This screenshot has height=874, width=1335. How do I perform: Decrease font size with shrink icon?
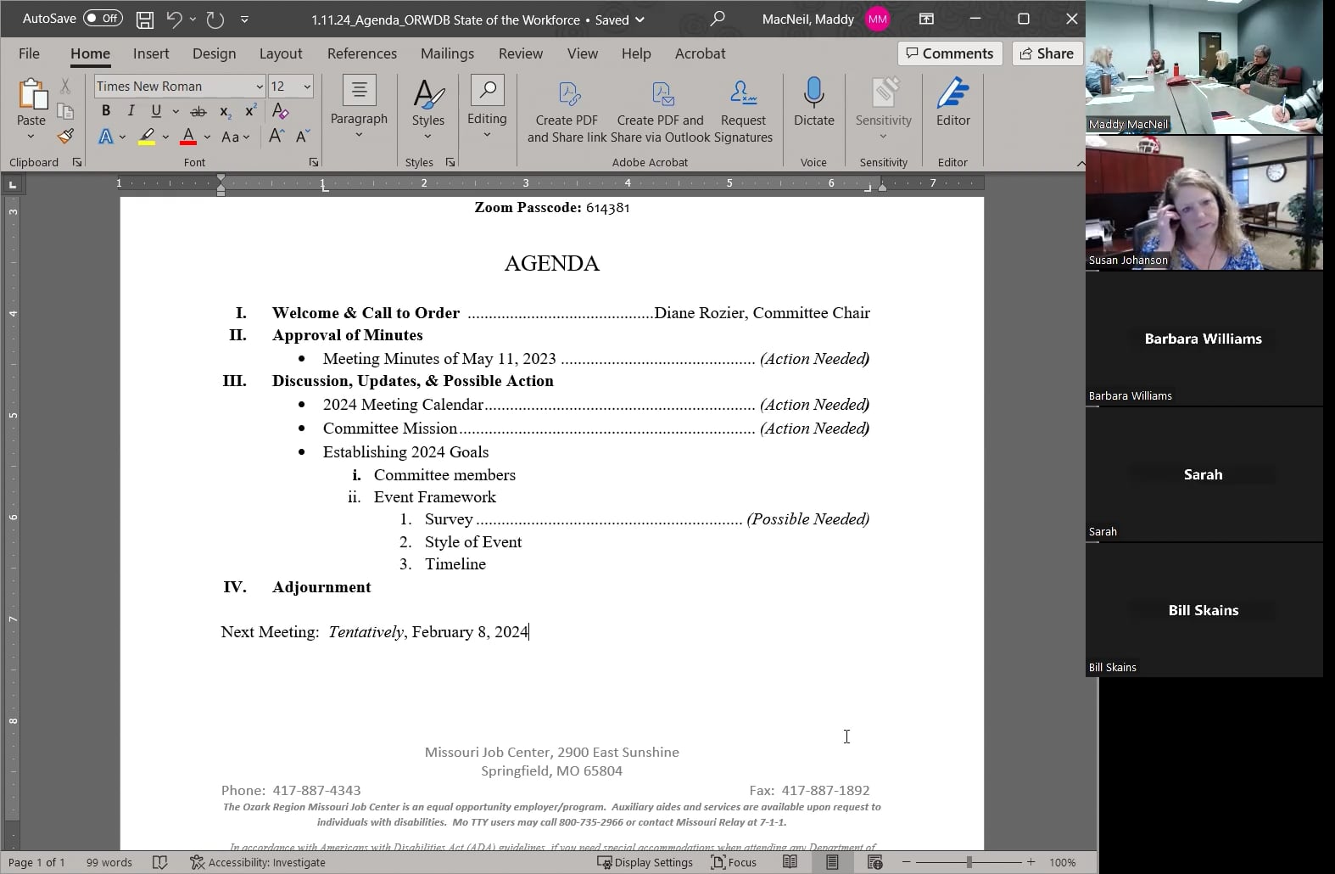[303, 136]
